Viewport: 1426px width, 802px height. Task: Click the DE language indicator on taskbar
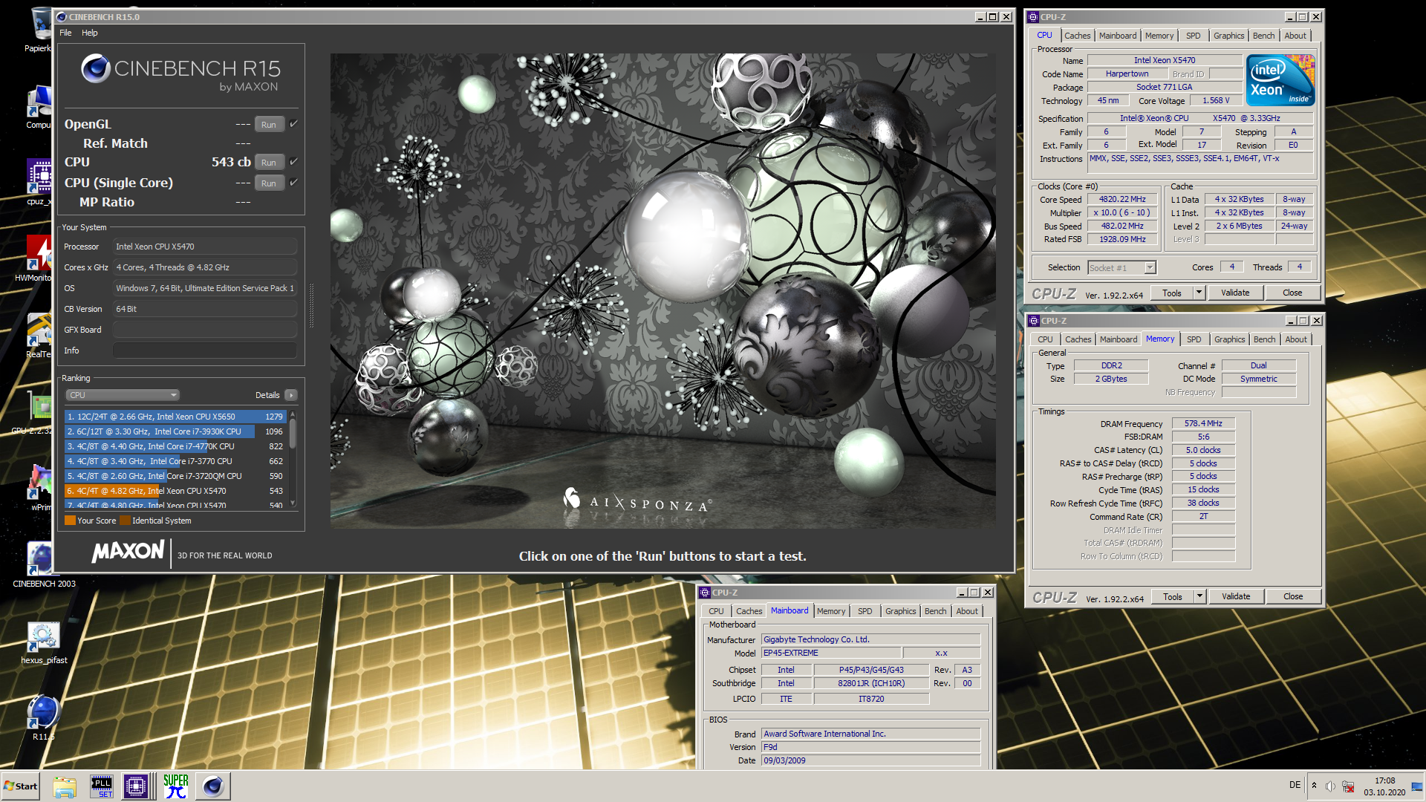(1295, 785)
